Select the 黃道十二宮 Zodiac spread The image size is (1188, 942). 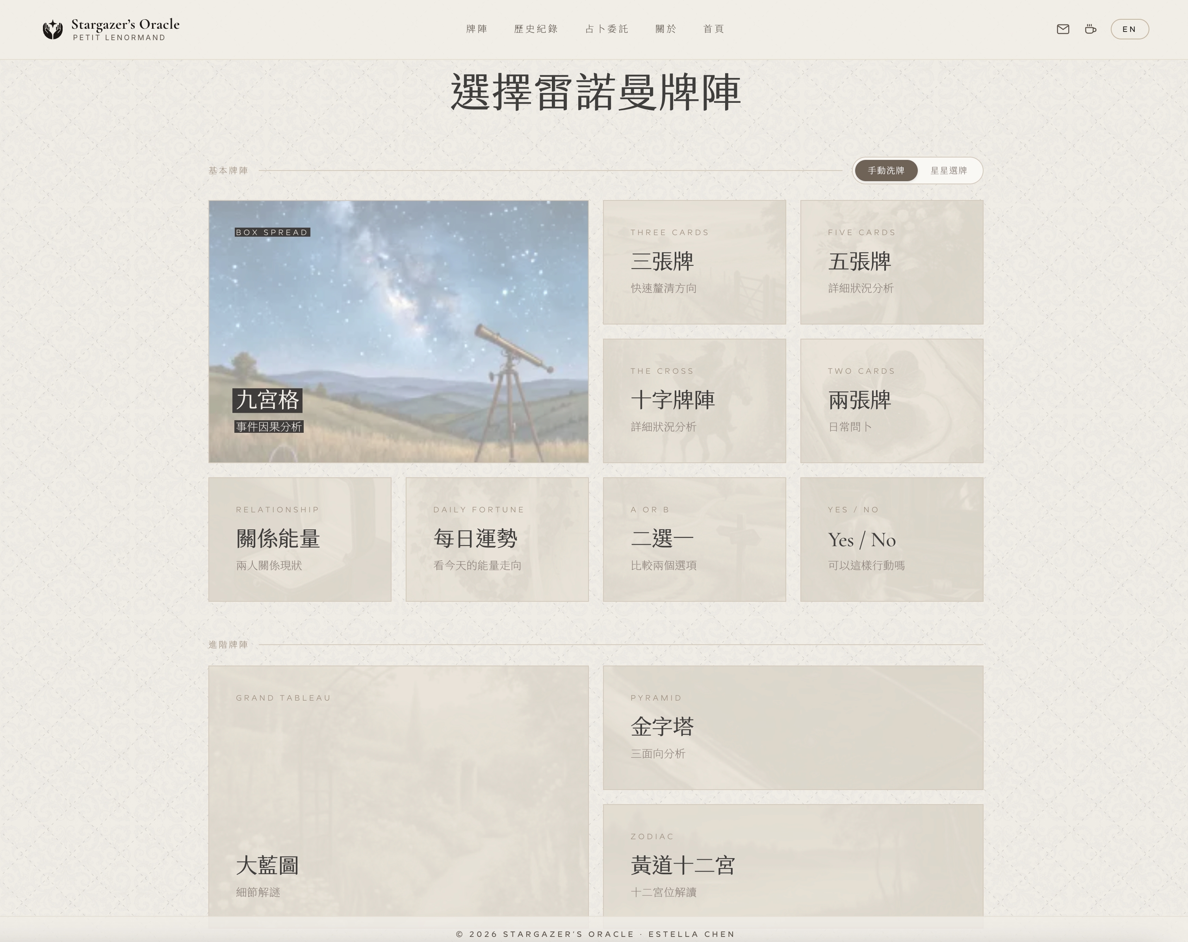click(793, 861)
